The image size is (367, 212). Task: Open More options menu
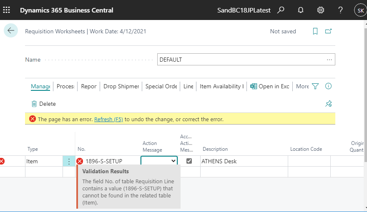pyautogui.click(x=302, y=86)
